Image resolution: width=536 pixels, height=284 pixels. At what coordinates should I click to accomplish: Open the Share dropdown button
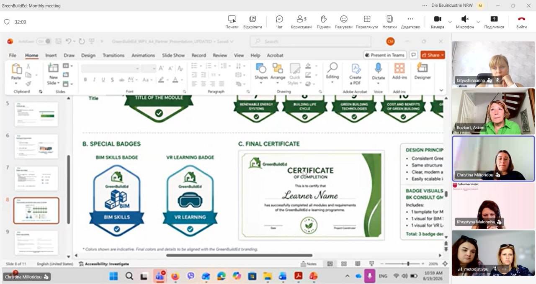point(433,55)
